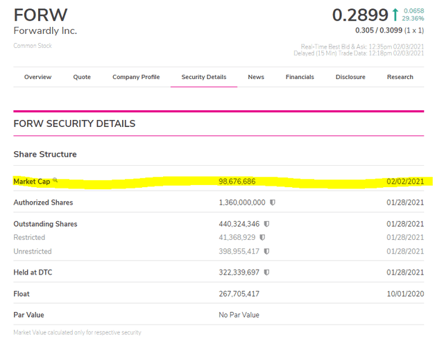444x355 pixels.
Task: Click shield icon beside Unrestricted 398,955,417
Action: click(266, 251)
